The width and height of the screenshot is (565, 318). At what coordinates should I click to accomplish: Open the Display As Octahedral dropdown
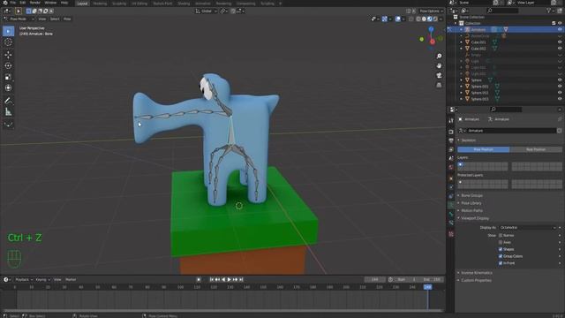click(x=528, y=228)
